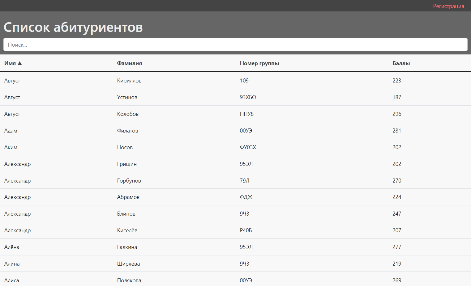The width and height of the screenshot is (471, 286).
Task: Sort the list by Баллы column
Action: [x=401, y=63]
